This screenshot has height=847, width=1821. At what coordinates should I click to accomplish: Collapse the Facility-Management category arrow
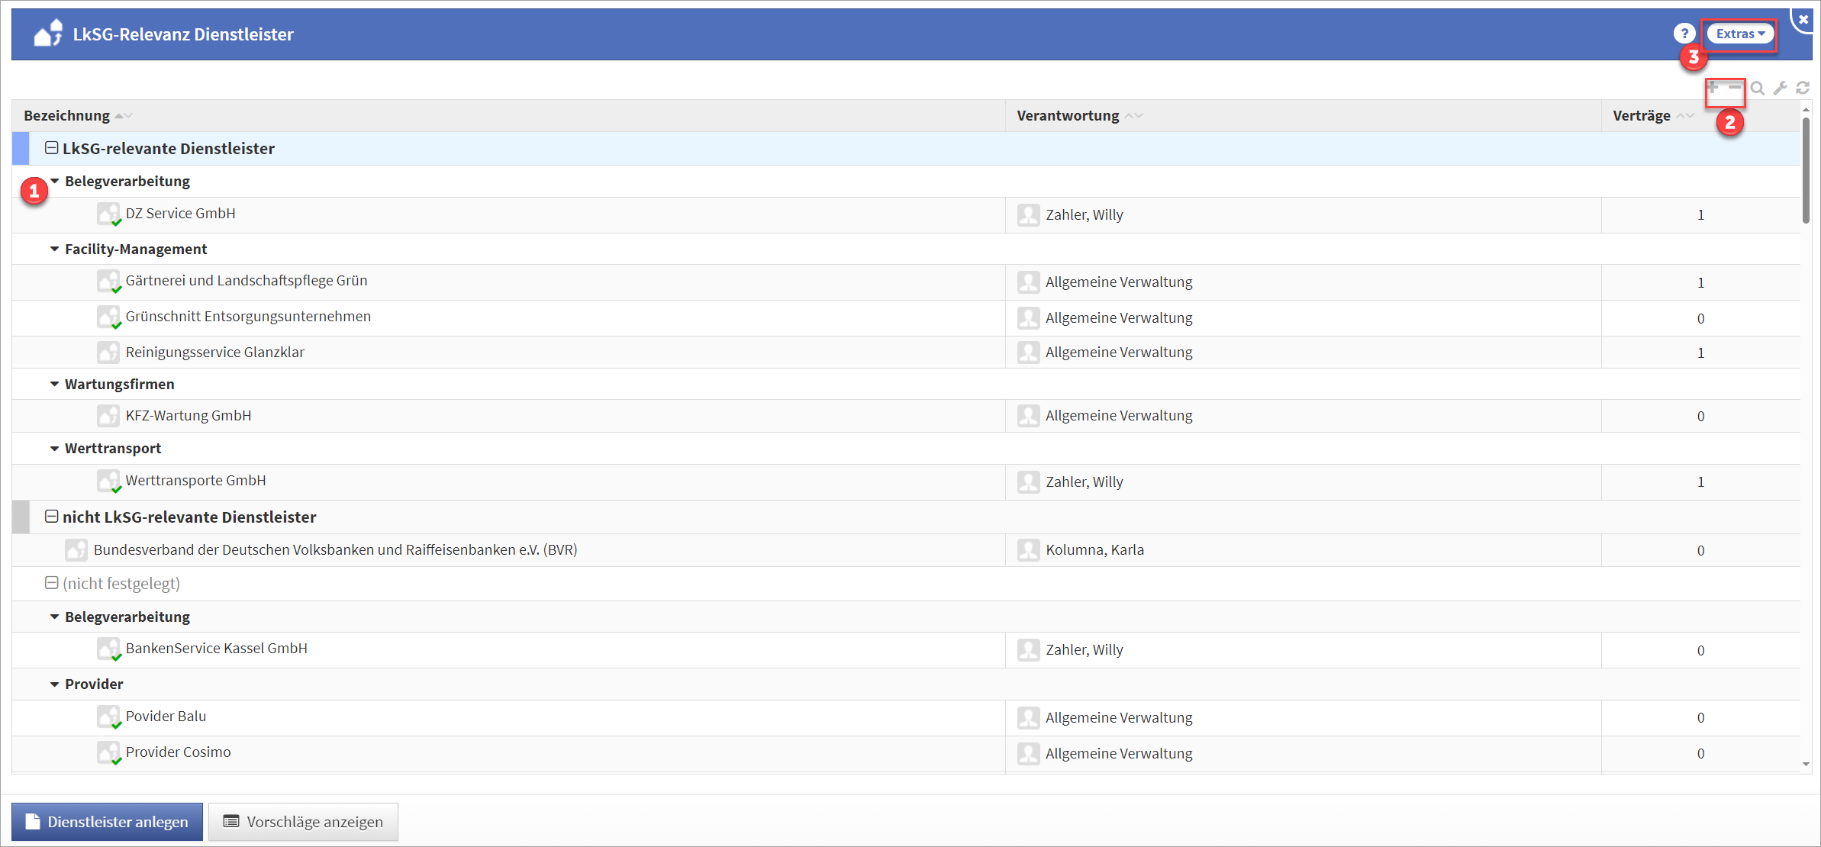(x=54, y=249)
